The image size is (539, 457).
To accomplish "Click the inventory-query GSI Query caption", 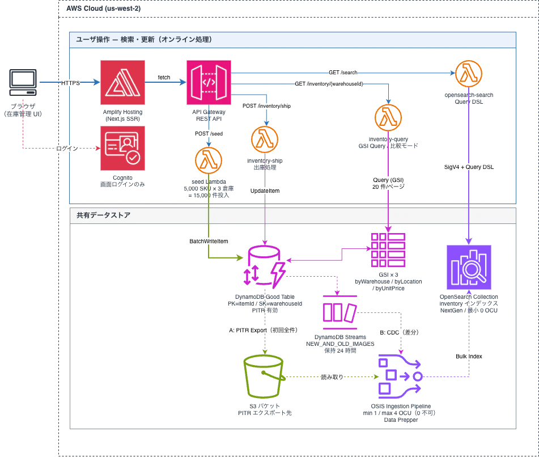I will point(388,142).
